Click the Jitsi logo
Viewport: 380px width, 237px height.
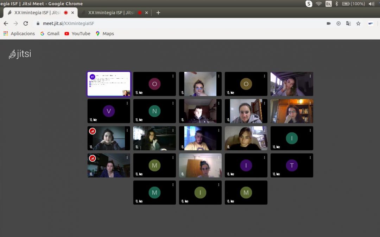point(20,54)
